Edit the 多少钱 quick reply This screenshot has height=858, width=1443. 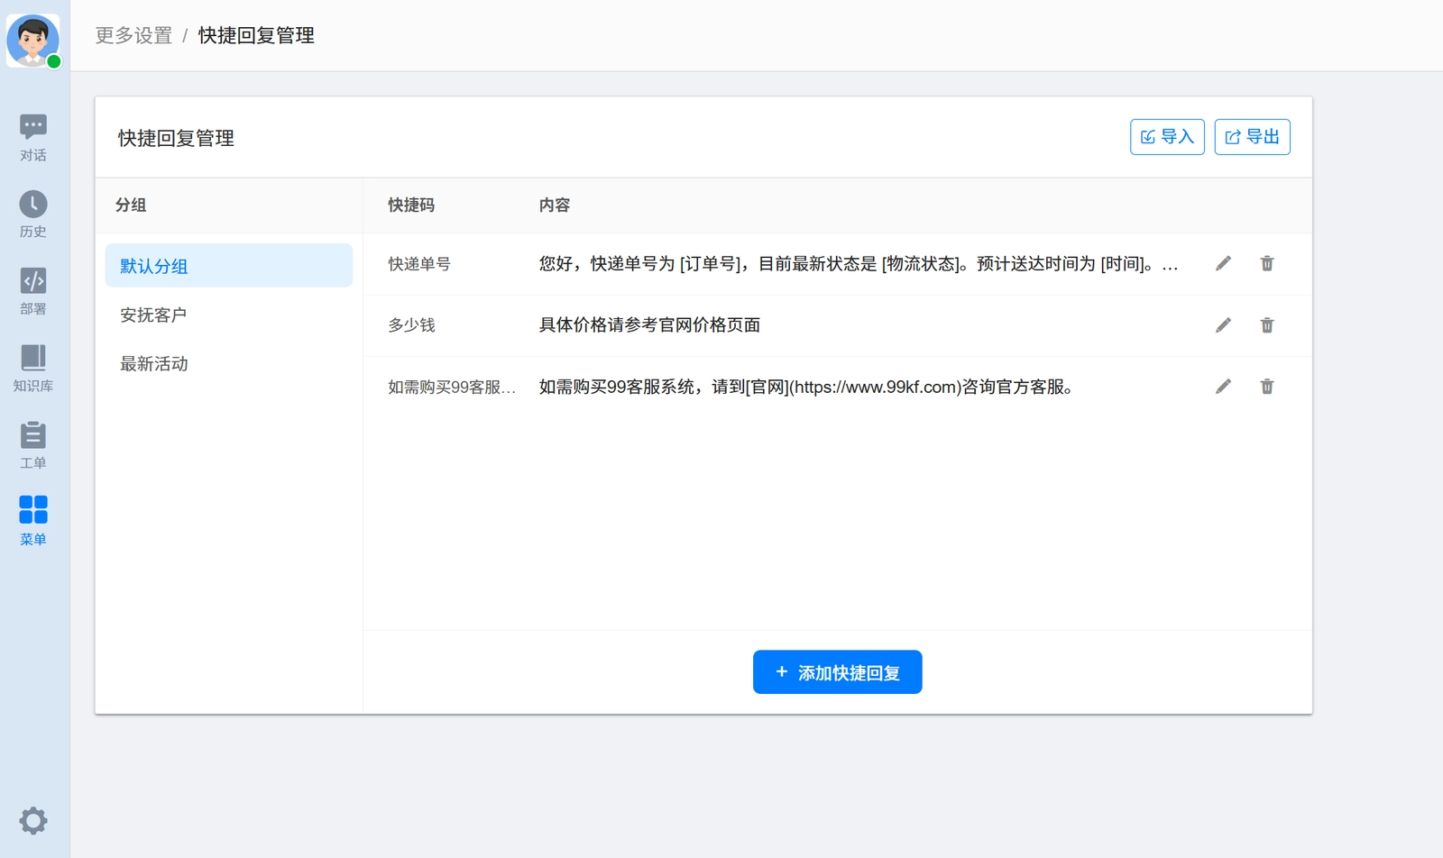[1223, 324]
